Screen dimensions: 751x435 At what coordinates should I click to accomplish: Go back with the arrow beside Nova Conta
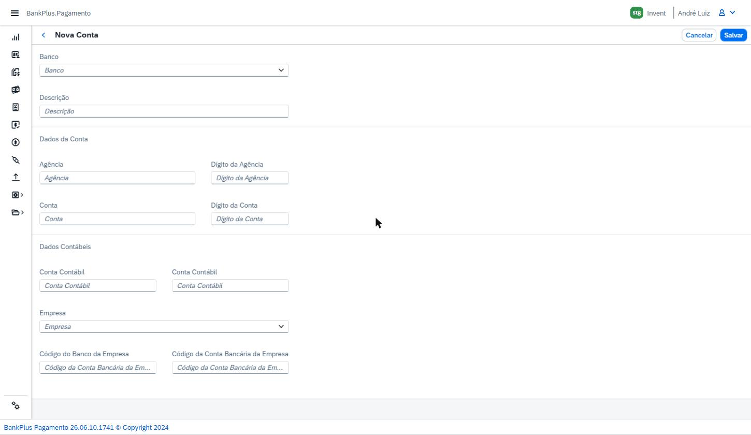coord(44,35)
